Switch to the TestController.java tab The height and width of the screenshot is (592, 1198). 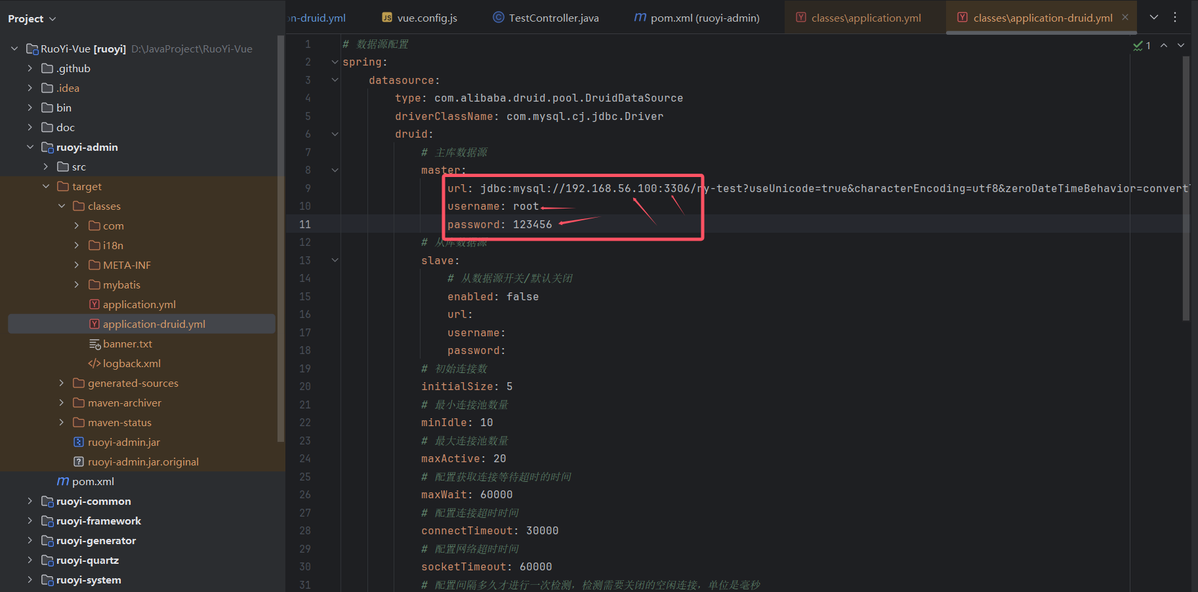pyautogui.click(x=545, y=18)
